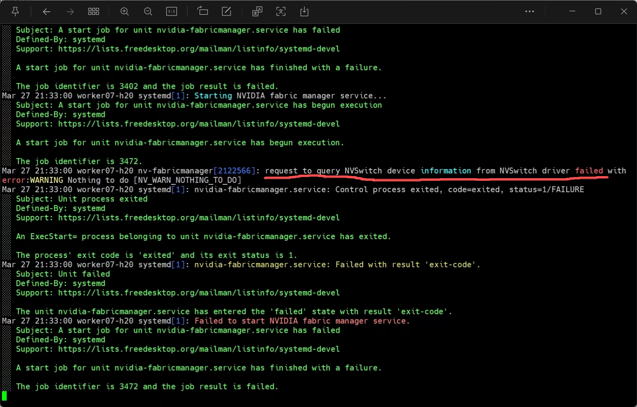Translate the text in the image

[x=257, y=12]
